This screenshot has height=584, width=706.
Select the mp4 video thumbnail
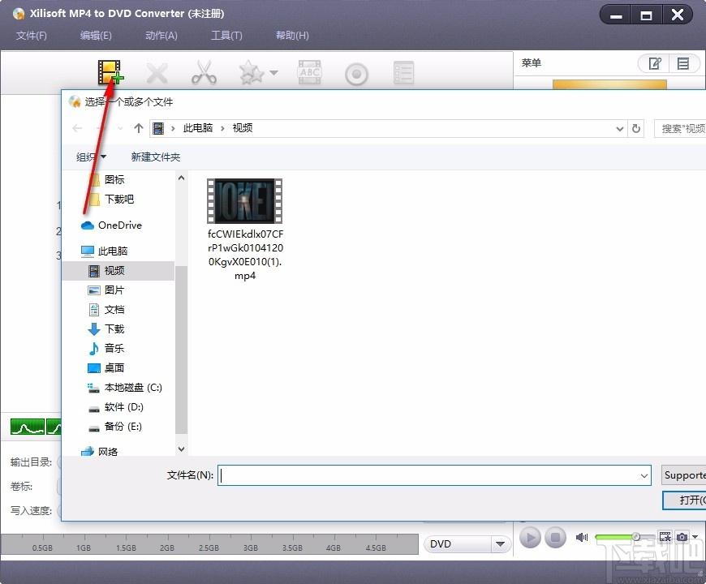[x=244, y=200]
